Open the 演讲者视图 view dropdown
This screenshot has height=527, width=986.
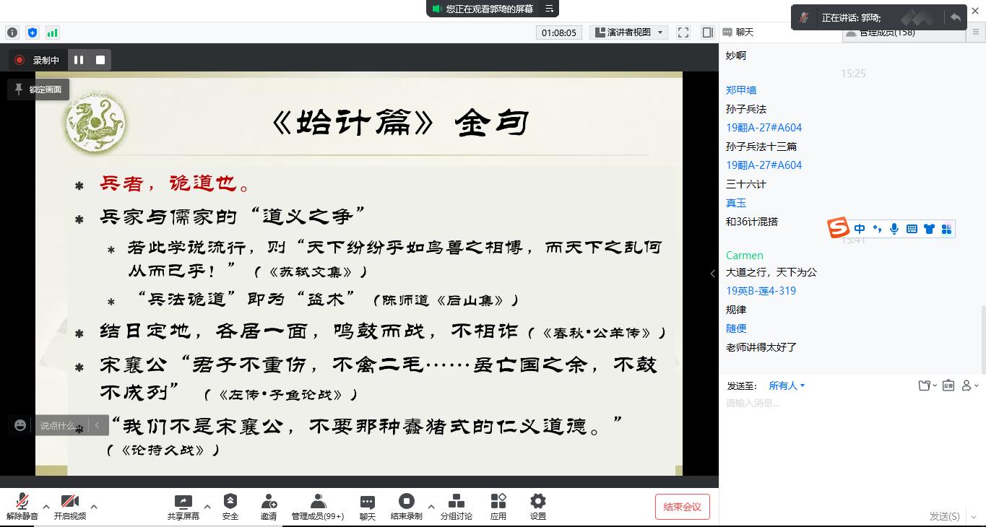[x=628, y=32]
